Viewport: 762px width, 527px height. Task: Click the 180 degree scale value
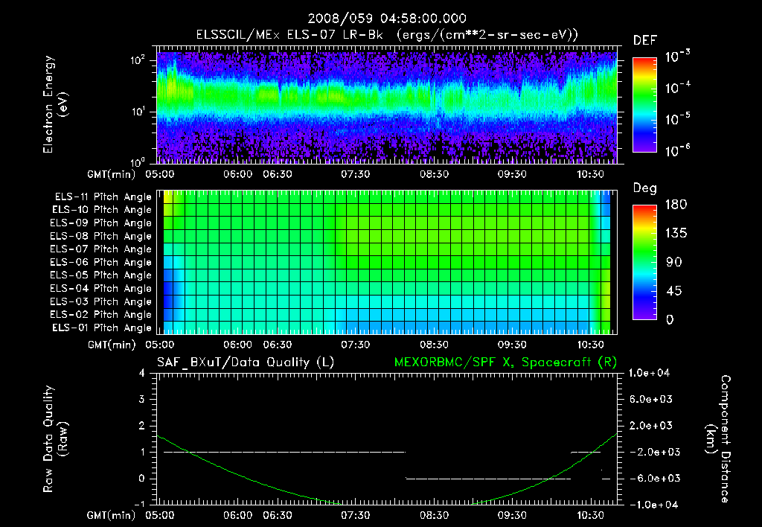pos(676,205)
